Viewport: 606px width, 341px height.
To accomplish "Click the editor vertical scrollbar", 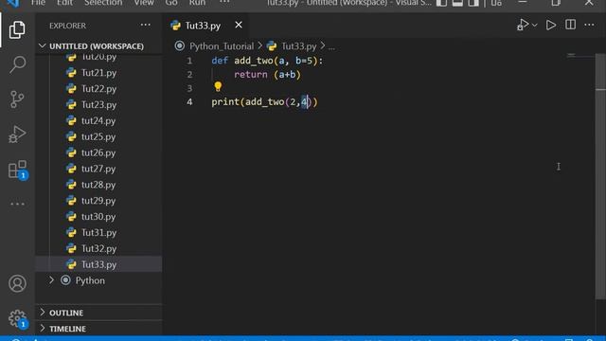I will 600,176.
